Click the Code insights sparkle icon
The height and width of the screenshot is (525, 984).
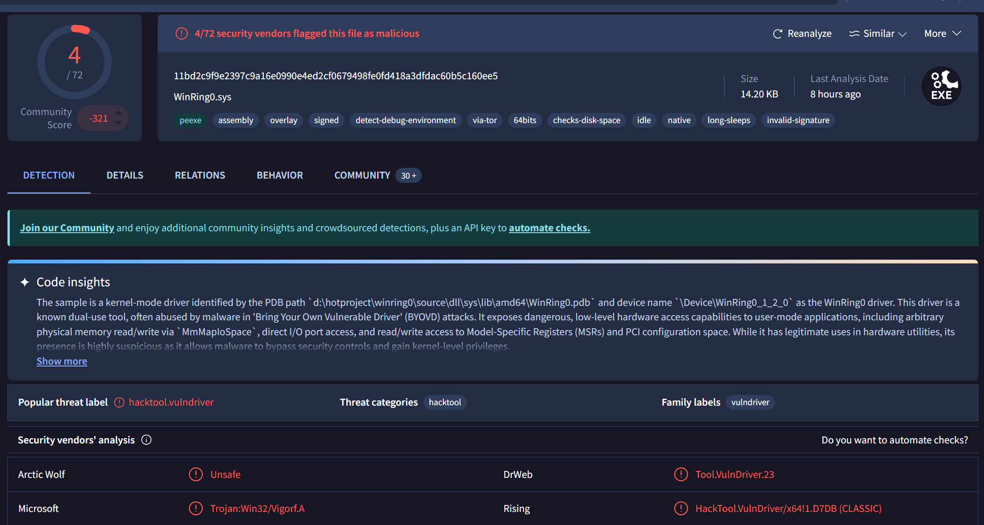pyautogui.click(x=25, y=282)
